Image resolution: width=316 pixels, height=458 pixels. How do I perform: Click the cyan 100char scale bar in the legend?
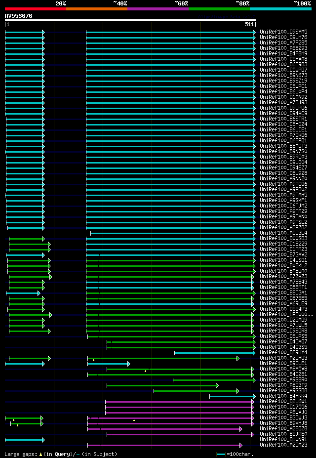point(221,455)
